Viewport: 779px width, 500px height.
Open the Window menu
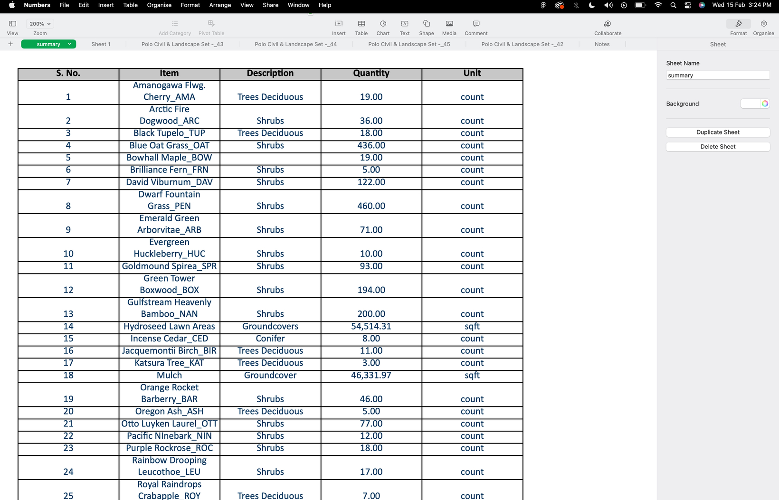tap(298, 5)
